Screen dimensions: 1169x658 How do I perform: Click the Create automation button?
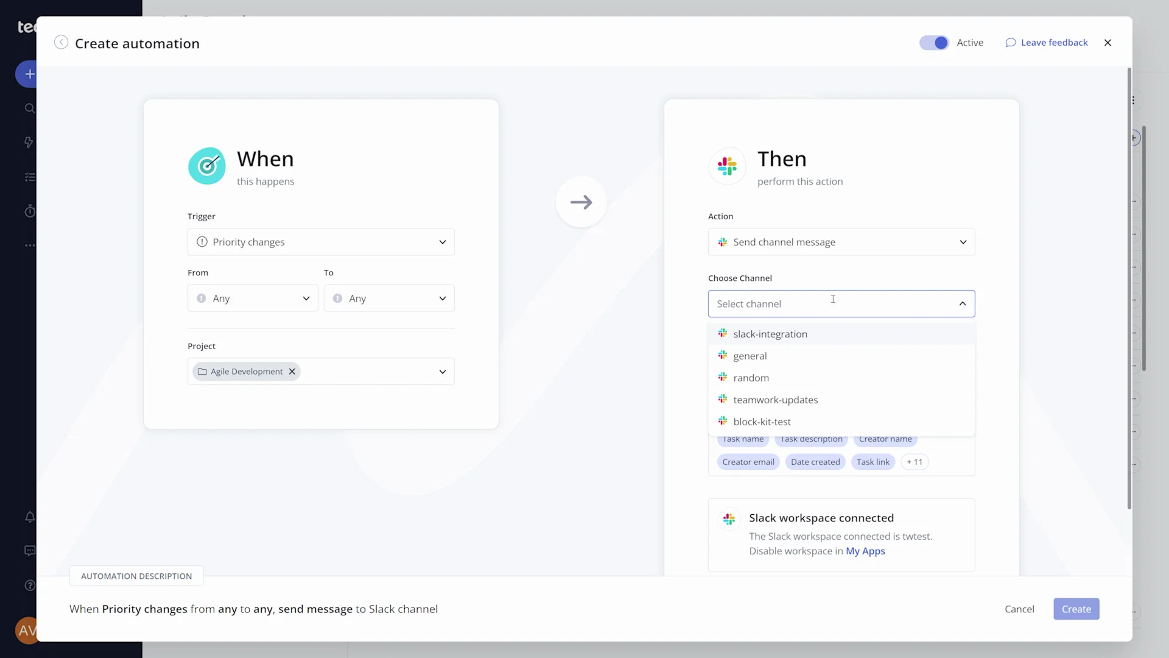pyautogui.click(x=1076, y=608)
